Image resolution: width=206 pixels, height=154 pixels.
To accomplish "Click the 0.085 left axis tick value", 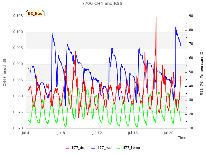I will coord(18,80).
